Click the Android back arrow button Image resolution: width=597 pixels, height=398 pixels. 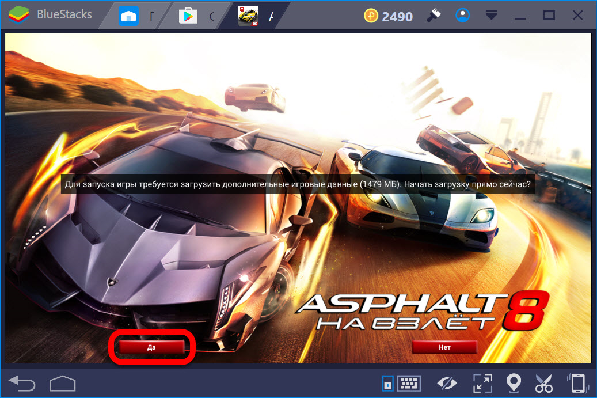[22, 383]
